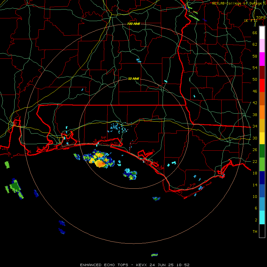Click the light pink legend swatch
Viewport: 267px width, 267px height.
(x=262, y=46)
